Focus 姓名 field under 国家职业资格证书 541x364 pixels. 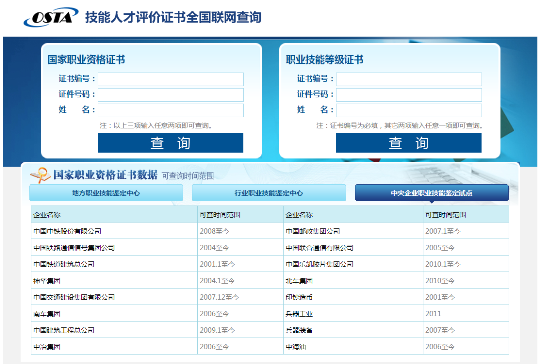pyautogui.click(x=171, y=110)
